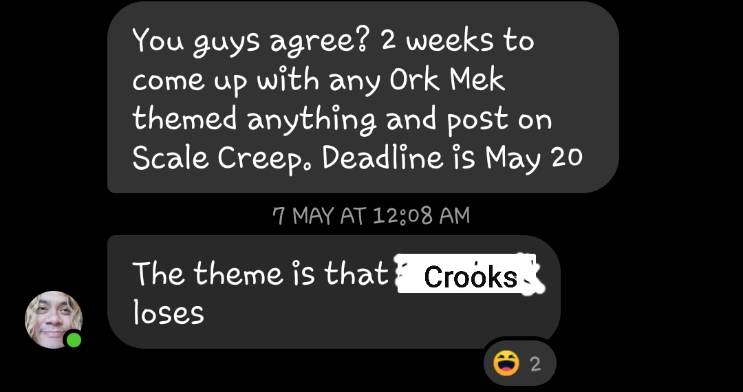743x392 pixels.
Task: Tap the 'The theme is that' message bubble
Action: [x=334, y=292]
